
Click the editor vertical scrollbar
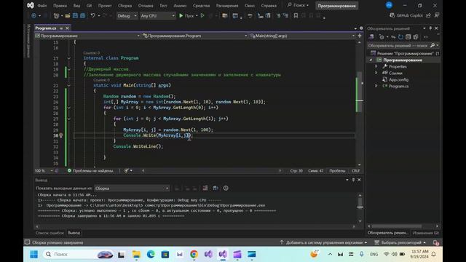point(359,103)
